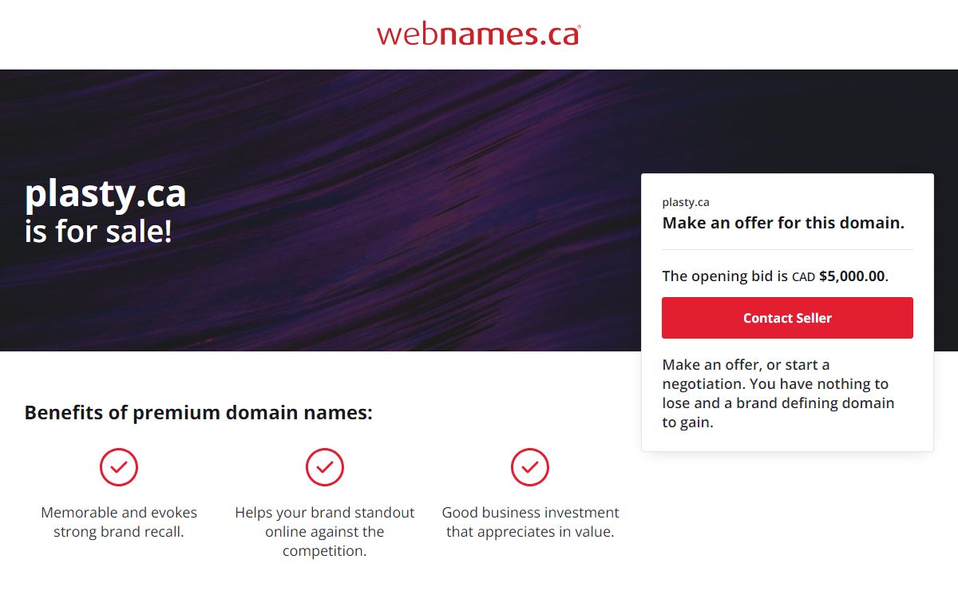Click checkmark icon above Memorable caption
The width and height of the screenshot is (958, 591).
click(119, 467)
